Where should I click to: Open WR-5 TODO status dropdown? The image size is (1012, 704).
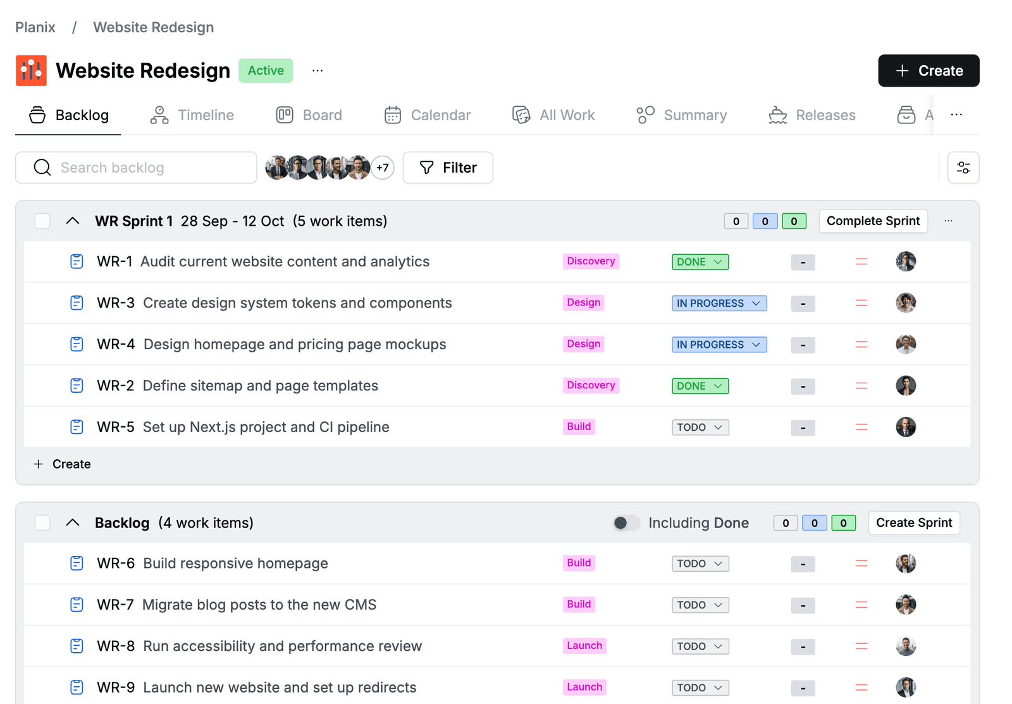tap(700, 428)
